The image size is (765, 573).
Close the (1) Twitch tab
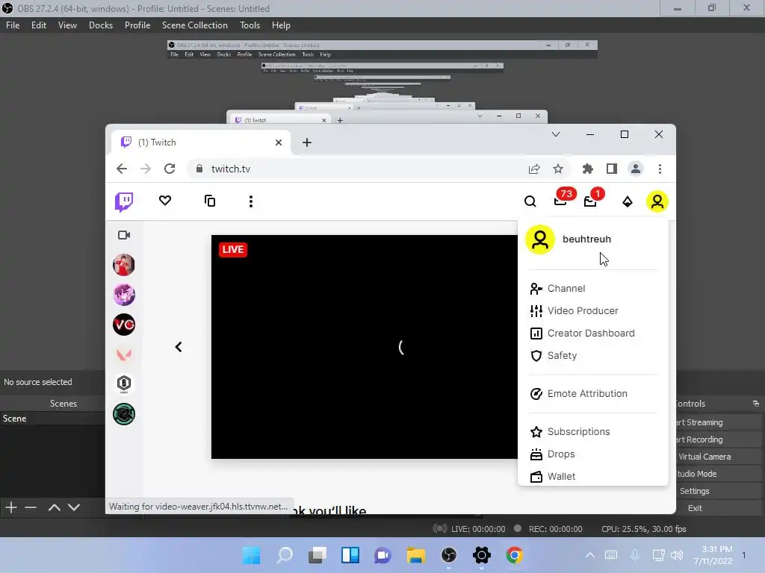tap(279, 143)
